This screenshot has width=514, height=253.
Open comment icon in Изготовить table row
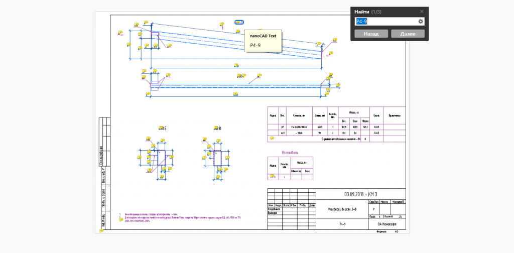[272, 176]
